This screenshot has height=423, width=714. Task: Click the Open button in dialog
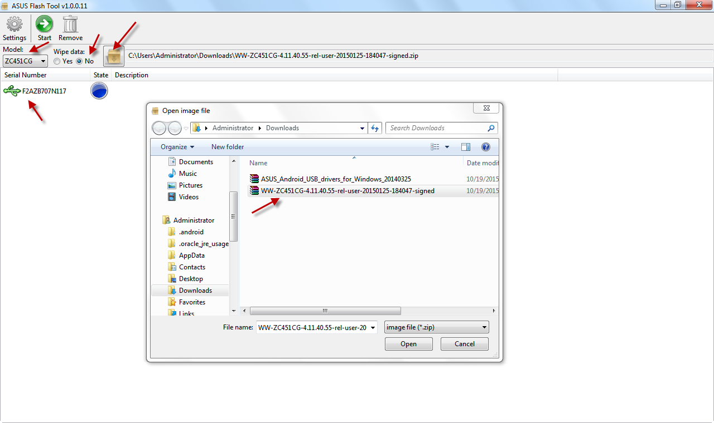[408, 344]
